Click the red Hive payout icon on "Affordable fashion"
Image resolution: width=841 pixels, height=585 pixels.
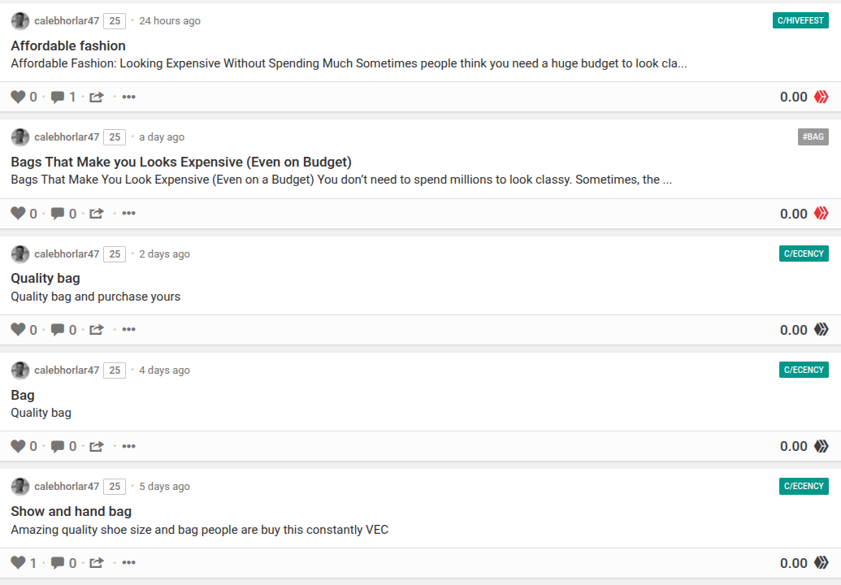tap(821, 97)
